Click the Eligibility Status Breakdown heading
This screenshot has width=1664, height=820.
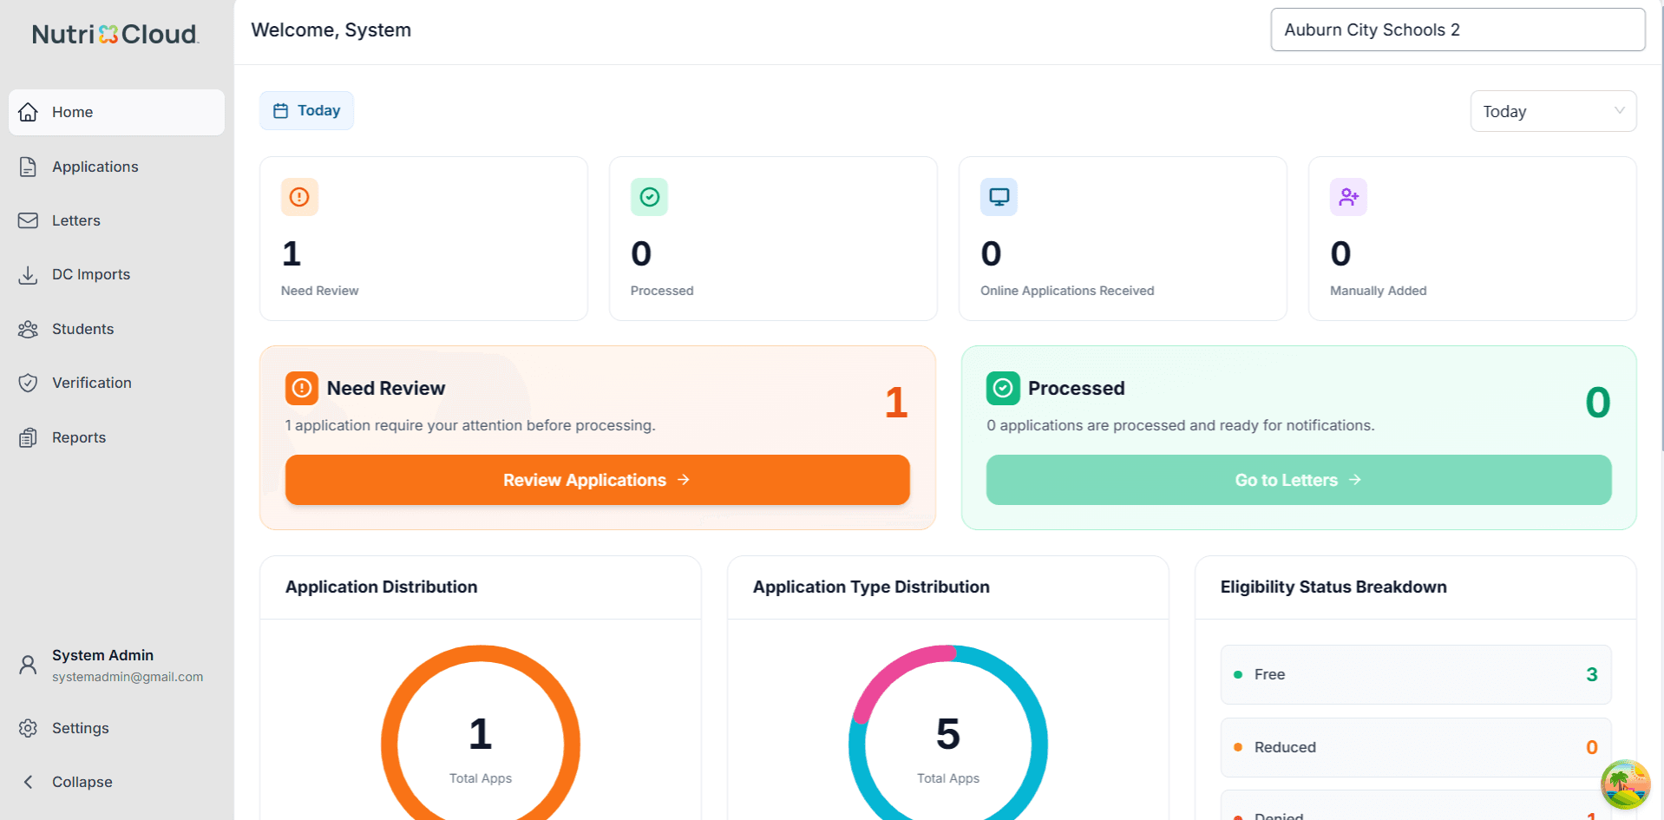pos(1333,587)
